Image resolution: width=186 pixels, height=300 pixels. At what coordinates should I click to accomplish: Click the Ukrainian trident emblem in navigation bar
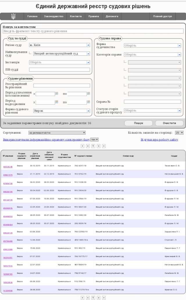click(13, 17)
